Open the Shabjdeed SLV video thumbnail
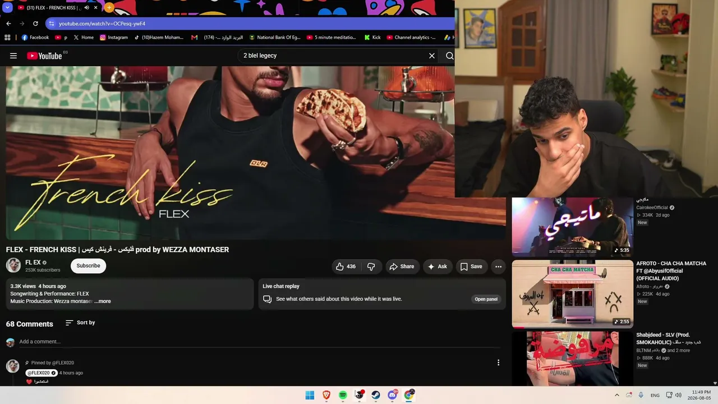 [x=572, y=359]
